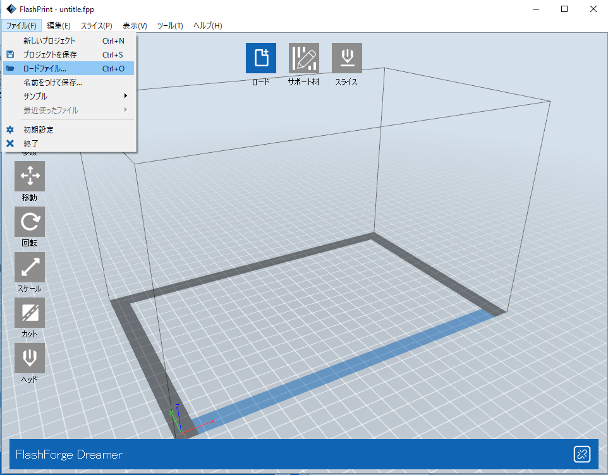Choose プロジェクトを保存 menu entry
This screenshot has height=475, width=608.
pos(69,54)
